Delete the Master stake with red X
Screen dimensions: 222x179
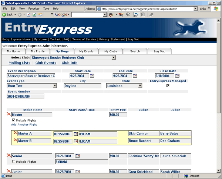[9, 114]
